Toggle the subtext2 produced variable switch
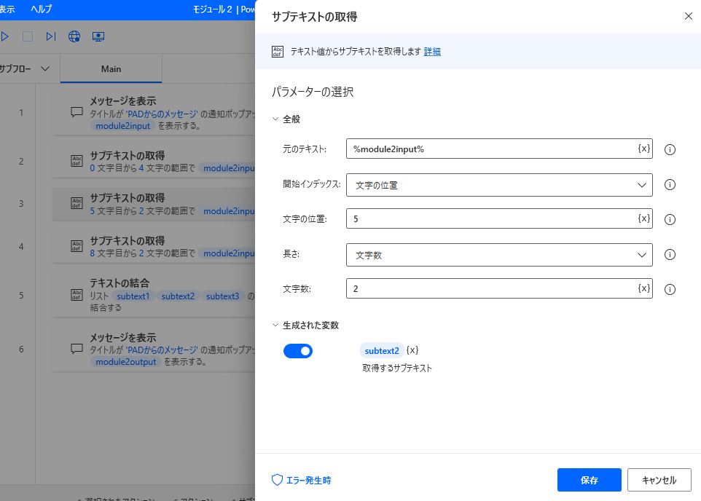The image size is (701, 501). click(x=298, y=351)
